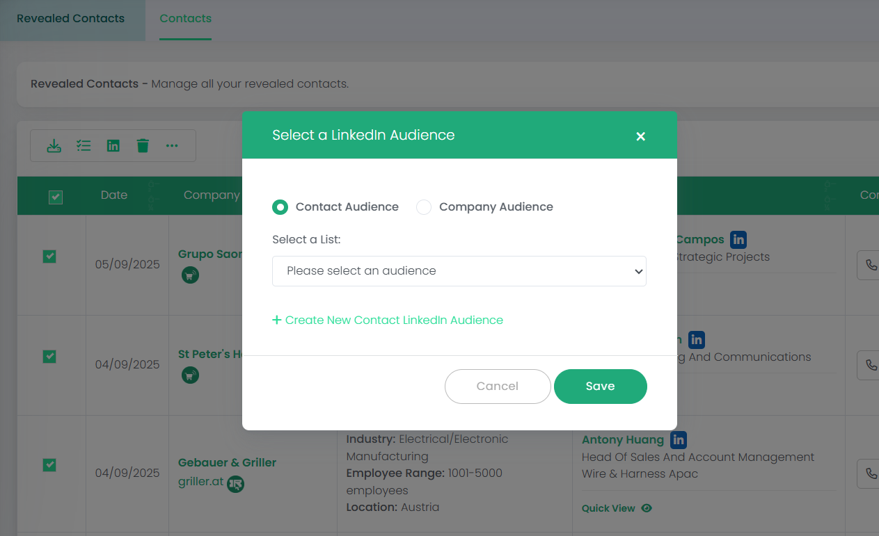Select the Company Audience radio button
Image resolution: width=879 pixels, height=536 pixels.
424,207
